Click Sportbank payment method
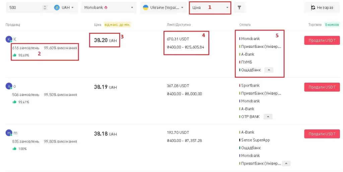This screenshot has height=172, width=343. click(x=250, y=86)
